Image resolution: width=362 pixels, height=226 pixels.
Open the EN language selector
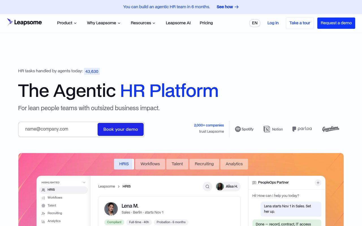255,23
